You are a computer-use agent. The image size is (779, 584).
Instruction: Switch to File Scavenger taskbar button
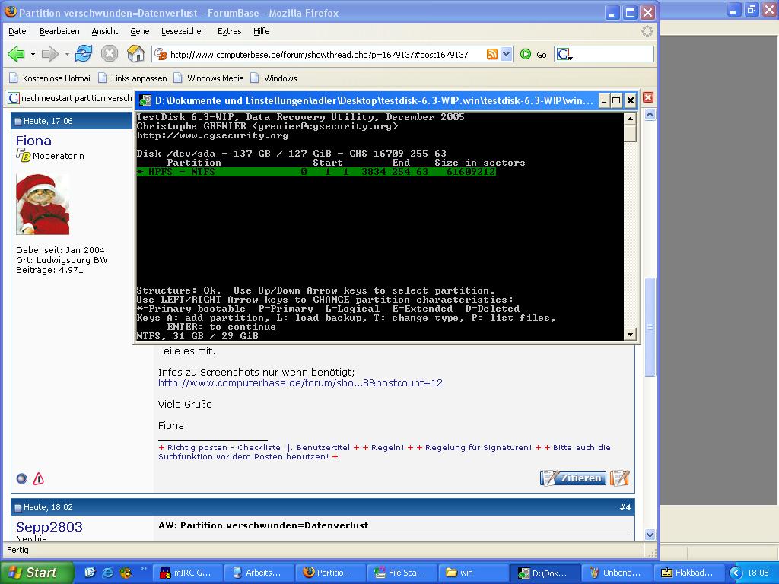(x=402, y=573)
